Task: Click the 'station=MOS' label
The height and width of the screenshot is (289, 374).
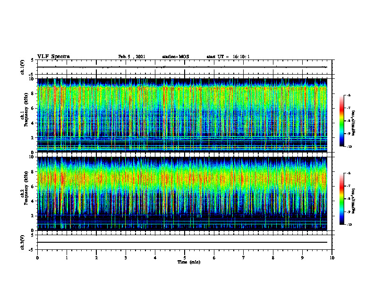Action: point(176,57)
